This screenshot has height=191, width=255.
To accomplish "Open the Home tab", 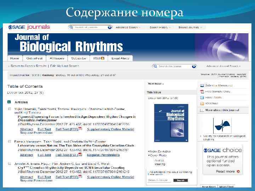I will click(x=15, y=58).
